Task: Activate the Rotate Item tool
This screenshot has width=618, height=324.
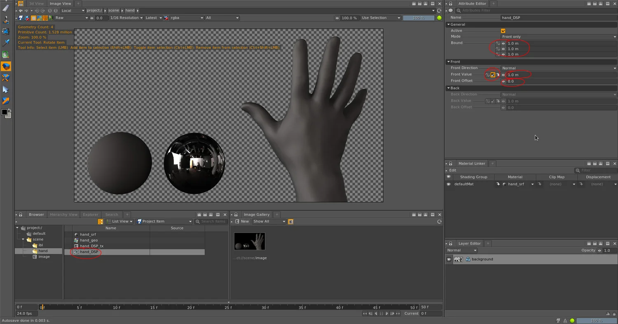Action: [x=6, y=66]
